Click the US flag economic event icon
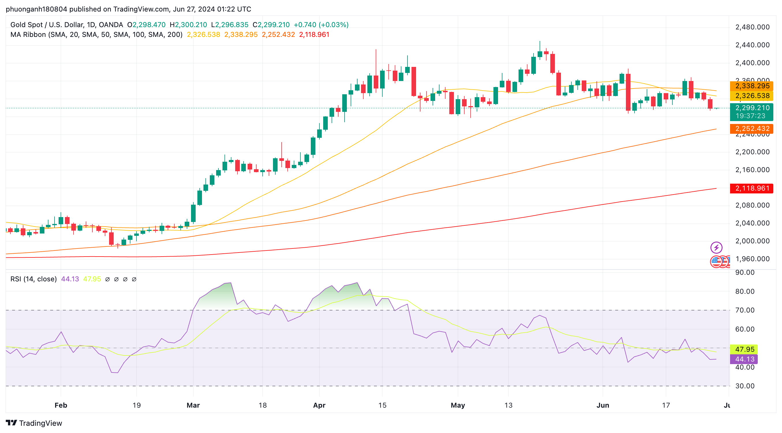The height and width of the screenshot is (433, 782). (x=716, y=262)
